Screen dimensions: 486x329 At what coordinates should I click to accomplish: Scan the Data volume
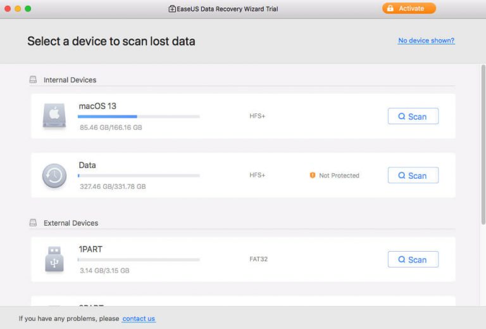coord(413,176)
